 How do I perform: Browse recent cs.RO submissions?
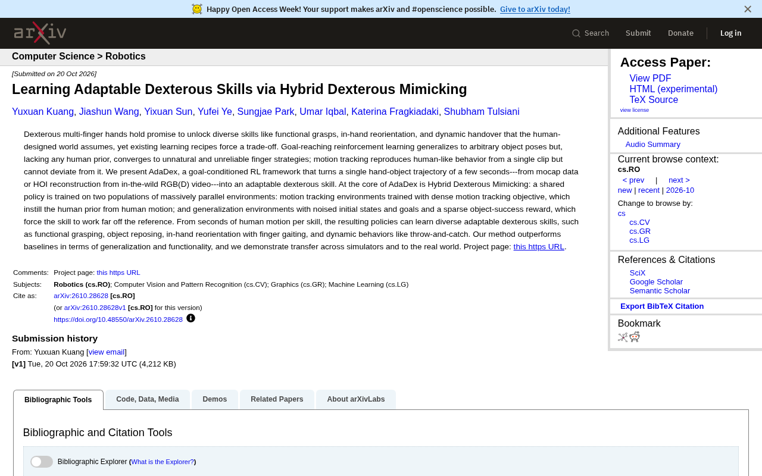[x=649, y=190]
